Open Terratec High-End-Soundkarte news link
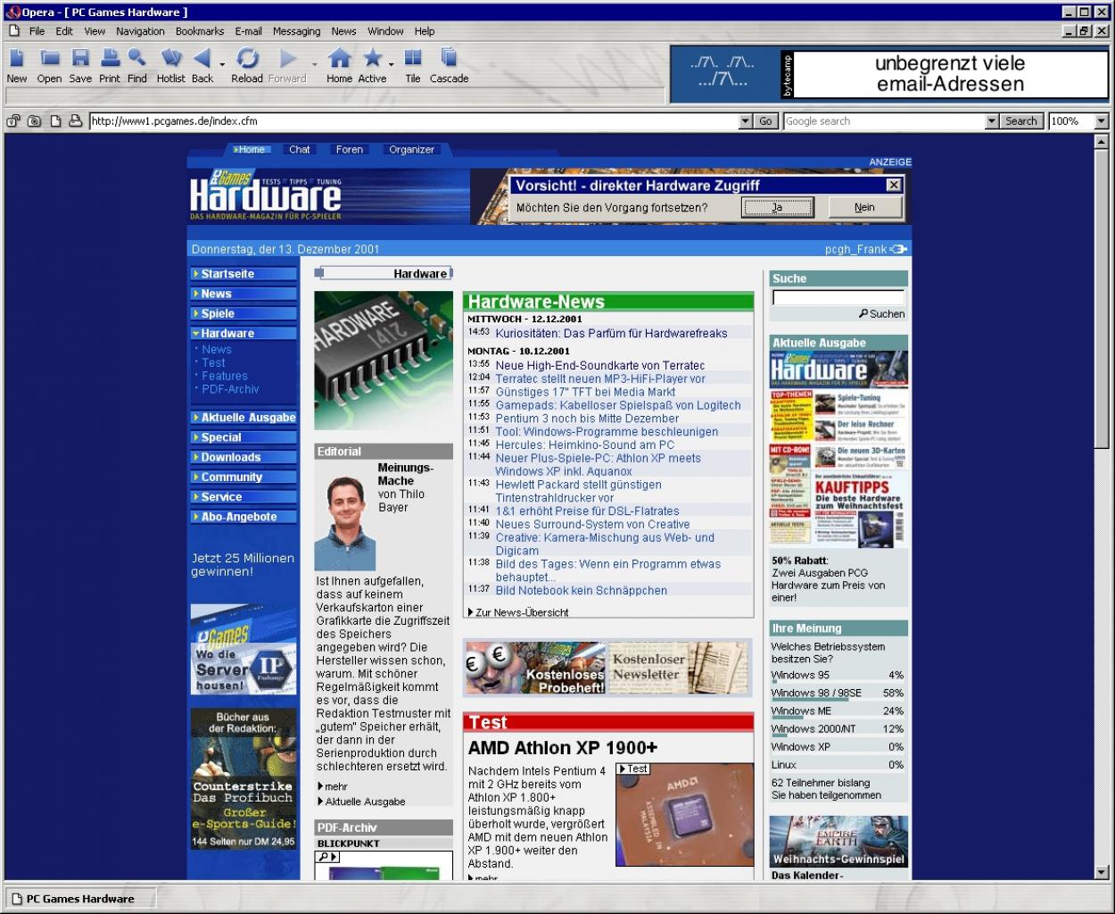 (600, 365)
